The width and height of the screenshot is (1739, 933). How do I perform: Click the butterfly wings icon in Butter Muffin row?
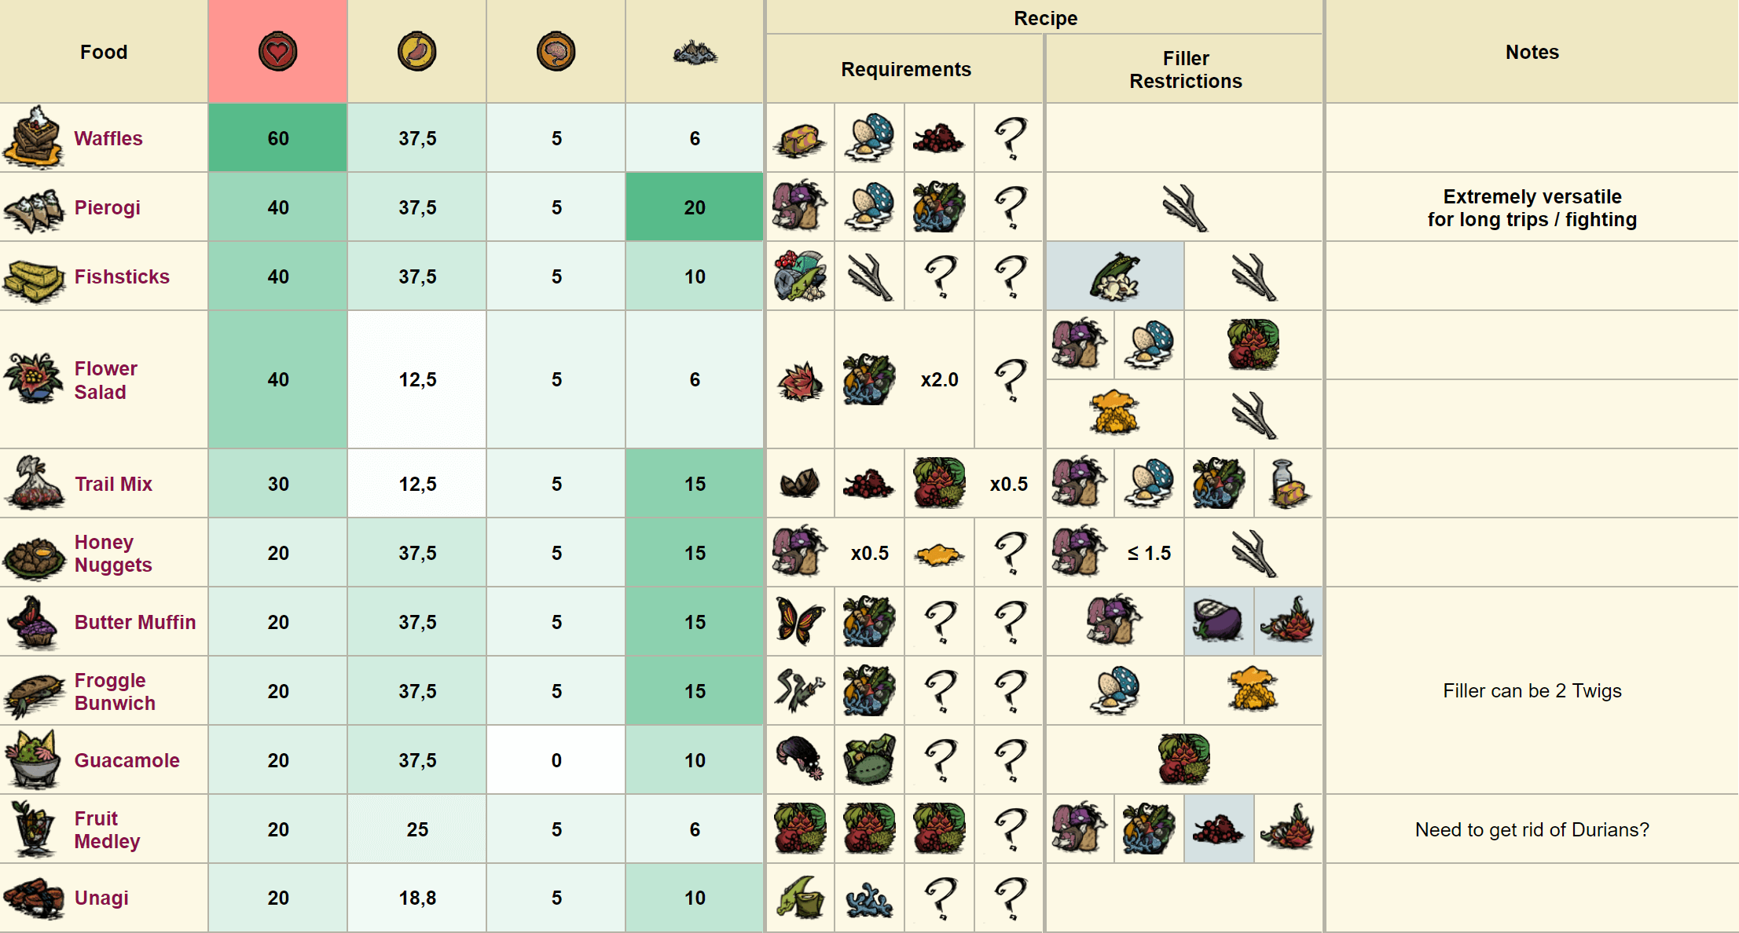tap(800, 621)
